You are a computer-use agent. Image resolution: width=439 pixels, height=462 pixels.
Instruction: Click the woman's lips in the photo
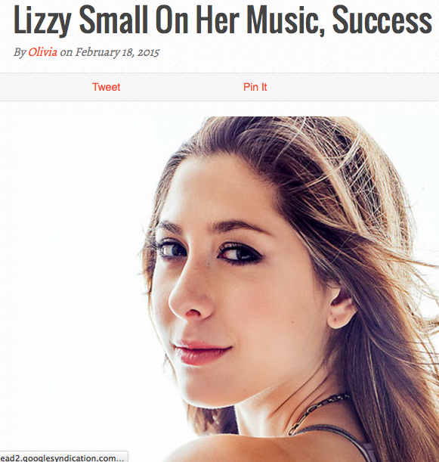[x=201, y=352]
